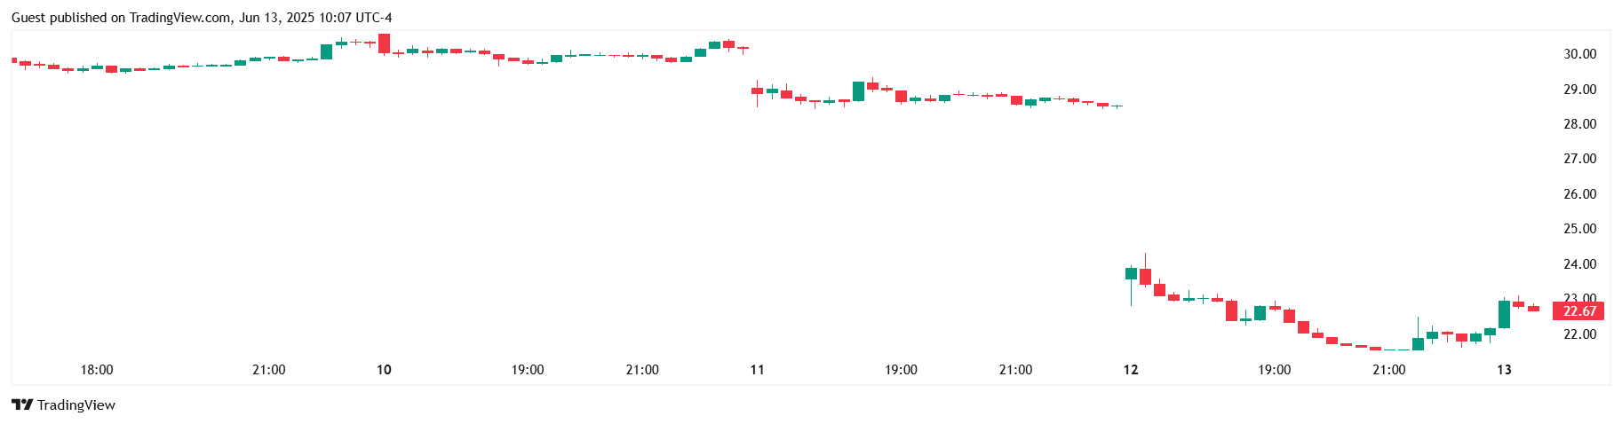Click date marker 13 on time axis
The image size is (1622, 424).
(1504, 370)
